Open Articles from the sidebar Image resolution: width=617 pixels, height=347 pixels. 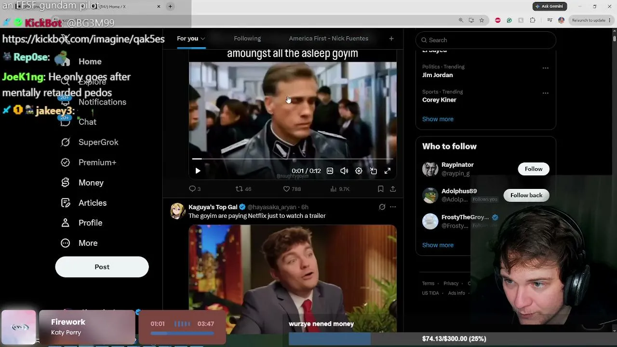click(x=84, y=203)
